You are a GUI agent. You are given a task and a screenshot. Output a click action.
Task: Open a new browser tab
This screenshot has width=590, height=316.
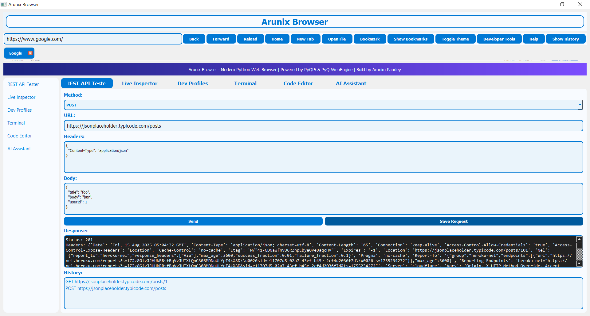click(x=305, y=39)
